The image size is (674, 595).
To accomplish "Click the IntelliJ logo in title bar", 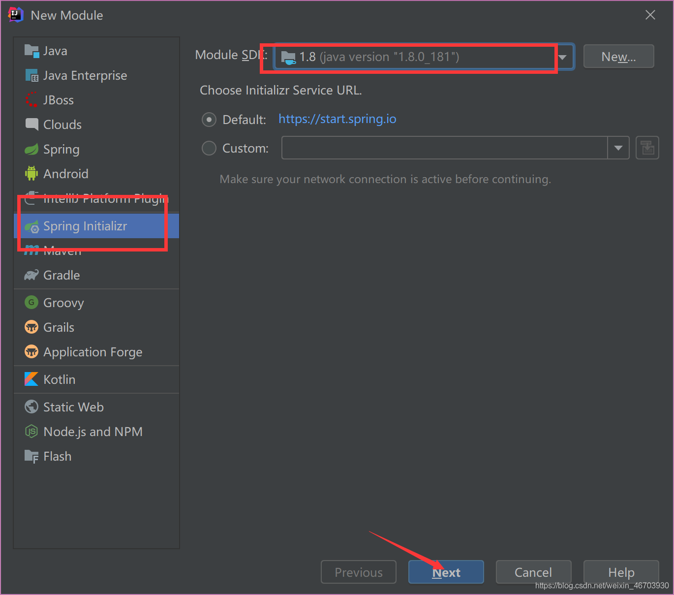I will 16,15.
